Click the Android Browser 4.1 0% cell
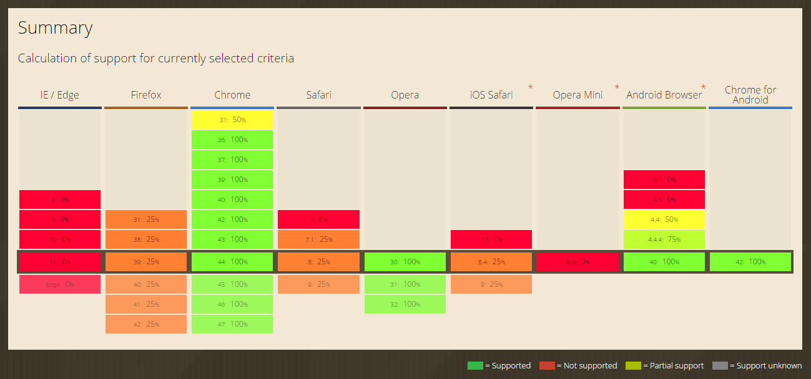Viewport: 811px width, 379px height. click(664, 180)
